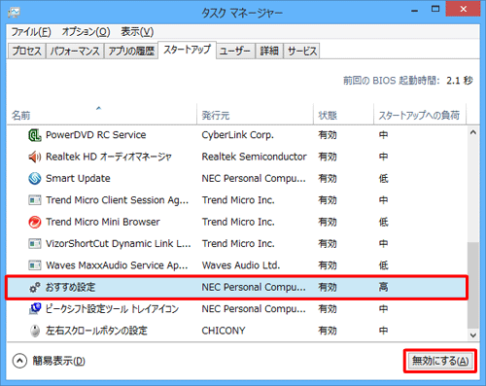Click the ピークシフト設定ツール tray icon
This screenshot has width=486, height=386.
(35, 308)
